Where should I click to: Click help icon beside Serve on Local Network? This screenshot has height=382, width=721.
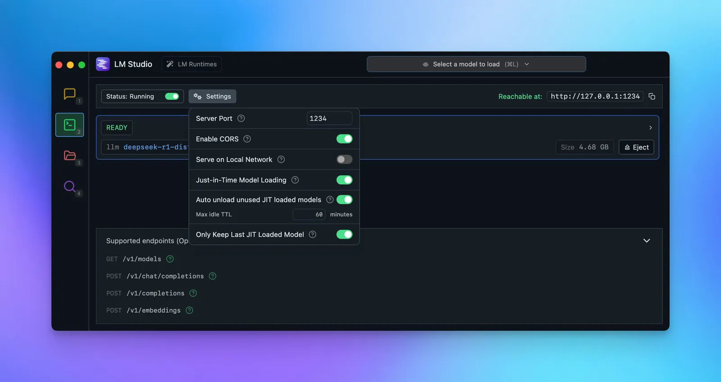tap(281, 159)
